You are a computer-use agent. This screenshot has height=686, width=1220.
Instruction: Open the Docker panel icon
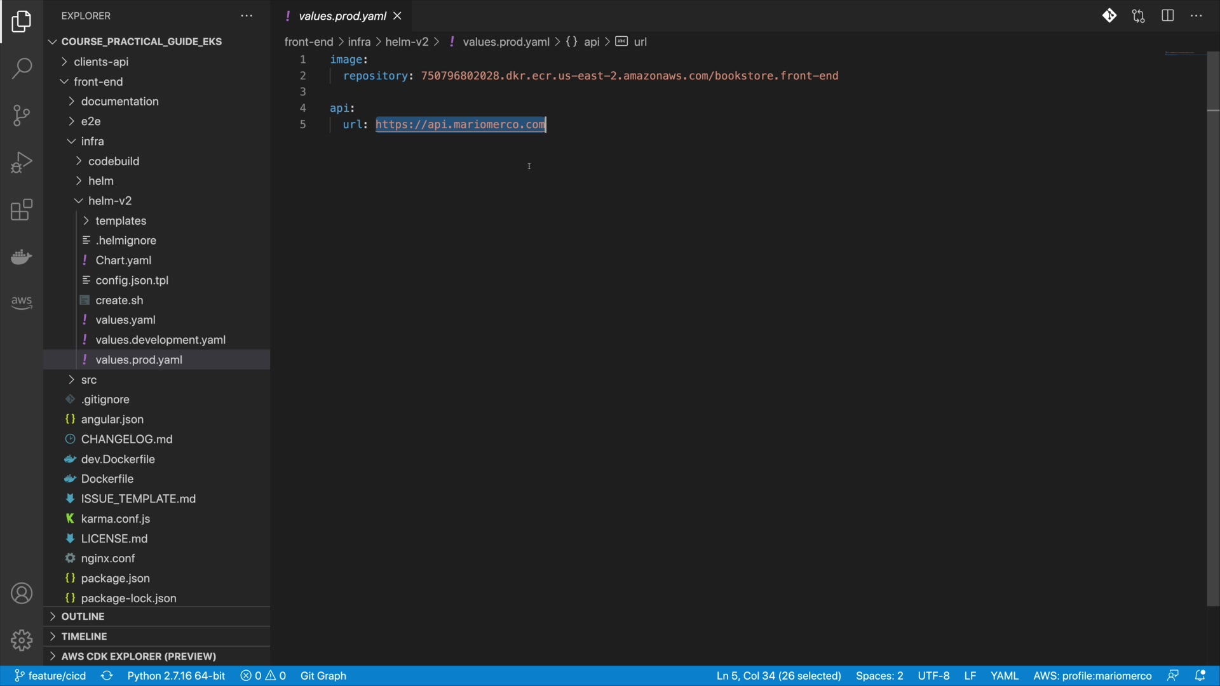(22, 257)
